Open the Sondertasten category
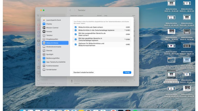The height and width of the screenshot is (111, 198). point(51,70)
